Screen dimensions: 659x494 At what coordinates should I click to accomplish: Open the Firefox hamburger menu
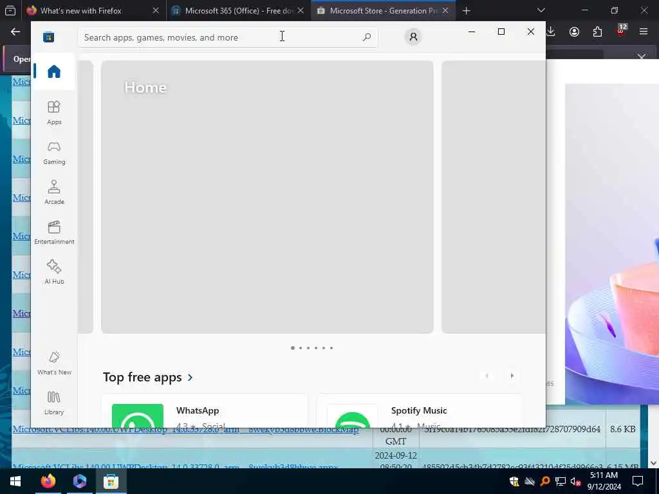point(644,32)
